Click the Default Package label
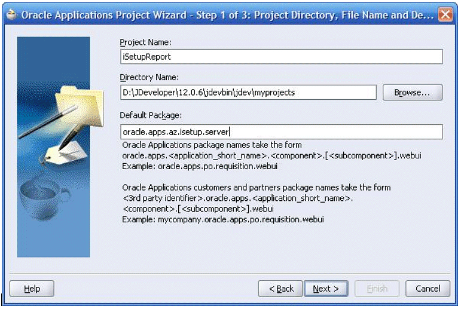 click(151, 115)
